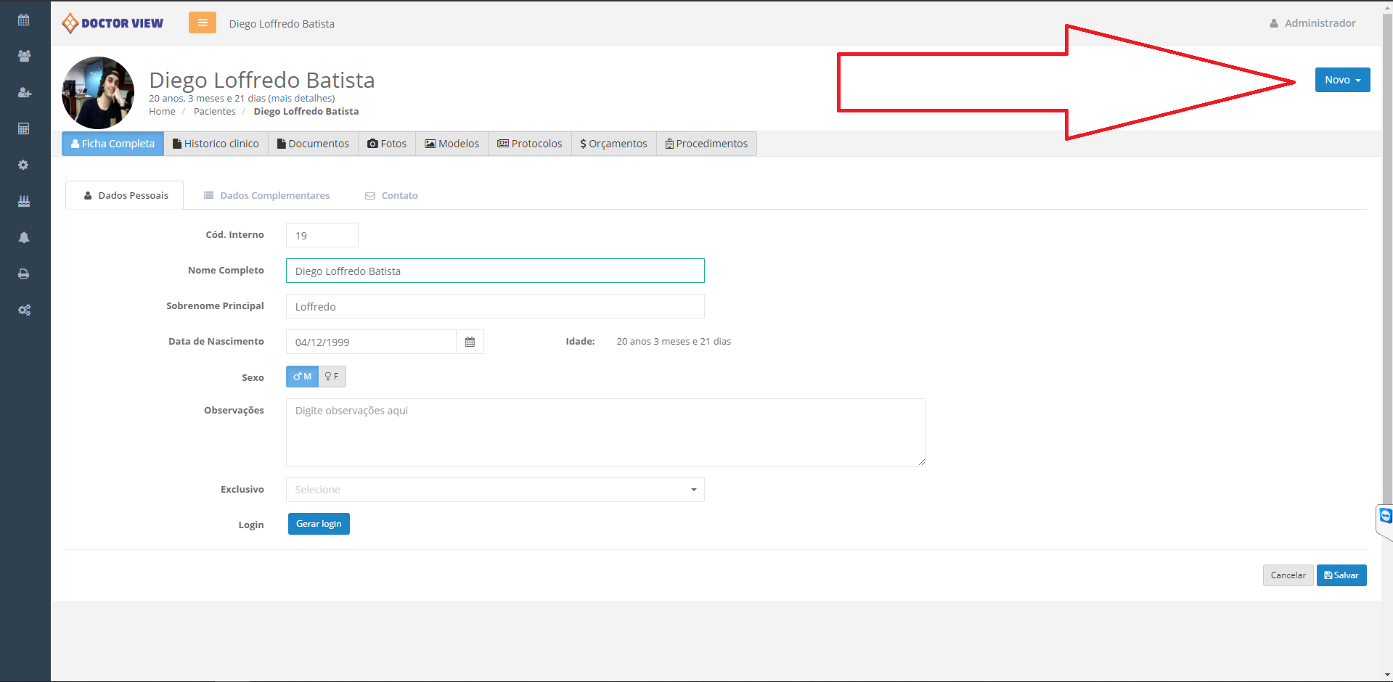Switch to the Historico clinico tab
This screenshot has width=1393, height=682.
click(216, 144)
